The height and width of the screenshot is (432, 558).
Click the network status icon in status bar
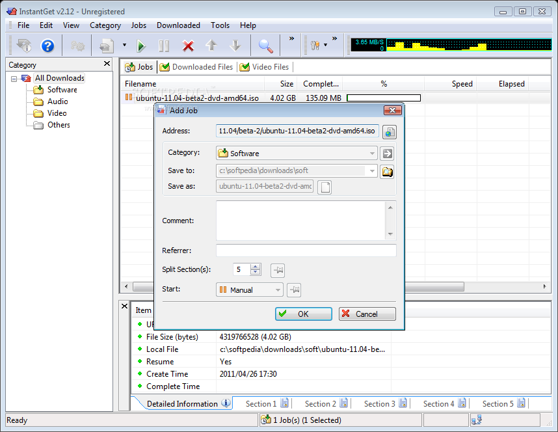coord(477,420)
